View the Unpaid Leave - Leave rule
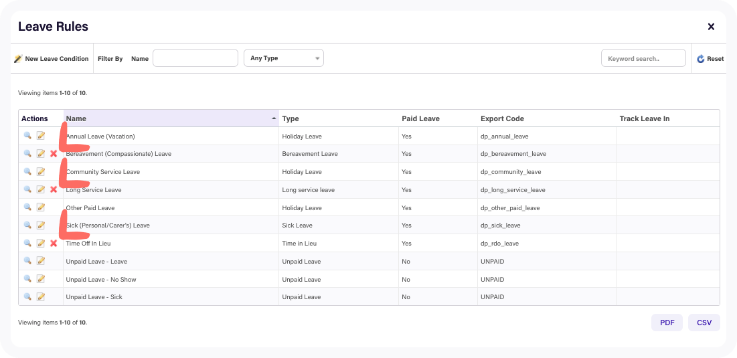Image resolution: width=737 pixels, height=358 pixels. [x=27, y=261]
